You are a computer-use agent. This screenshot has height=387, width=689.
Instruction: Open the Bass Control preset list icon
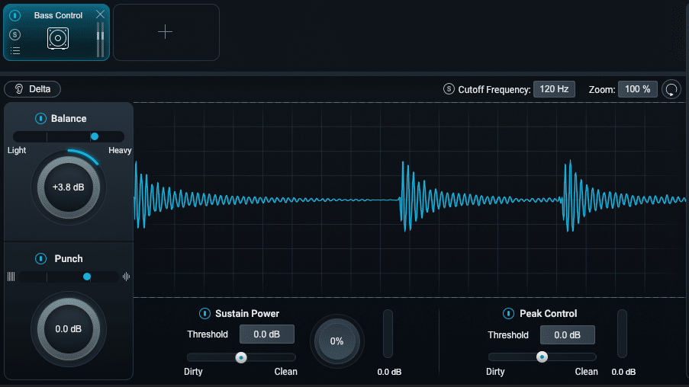15,50
